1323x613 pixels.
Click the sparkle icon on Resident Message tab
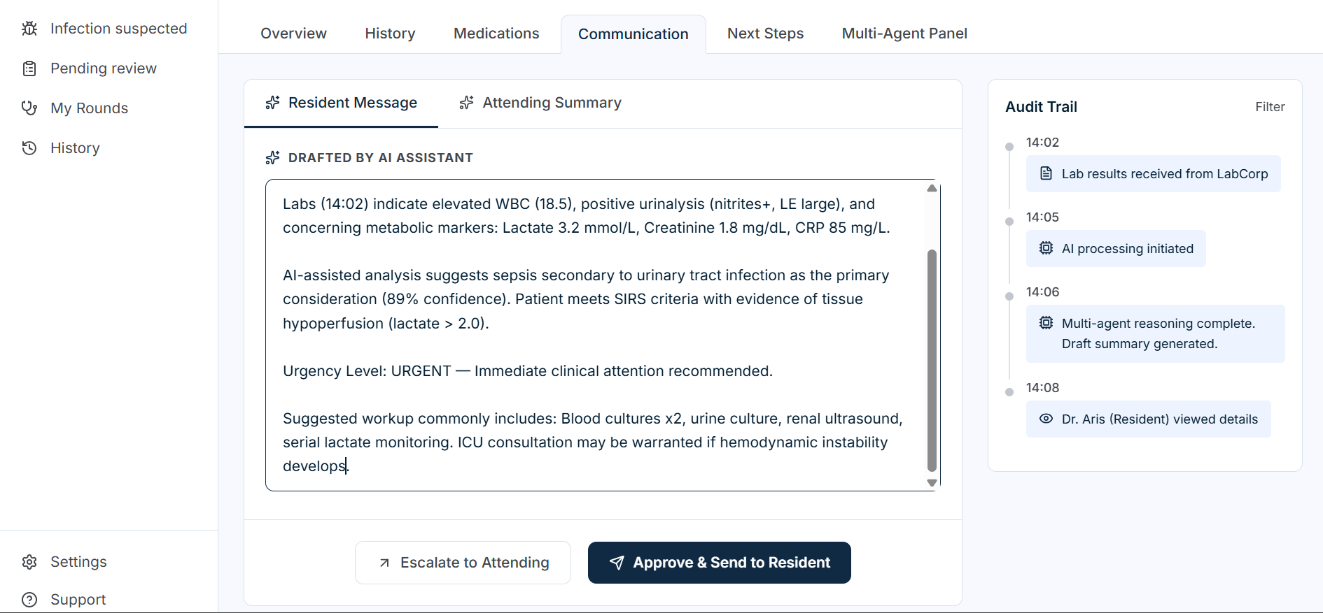(x=273, y=103)
